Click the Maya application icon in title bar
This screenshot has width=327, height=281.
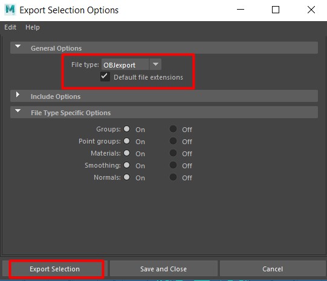pos(10,10)
